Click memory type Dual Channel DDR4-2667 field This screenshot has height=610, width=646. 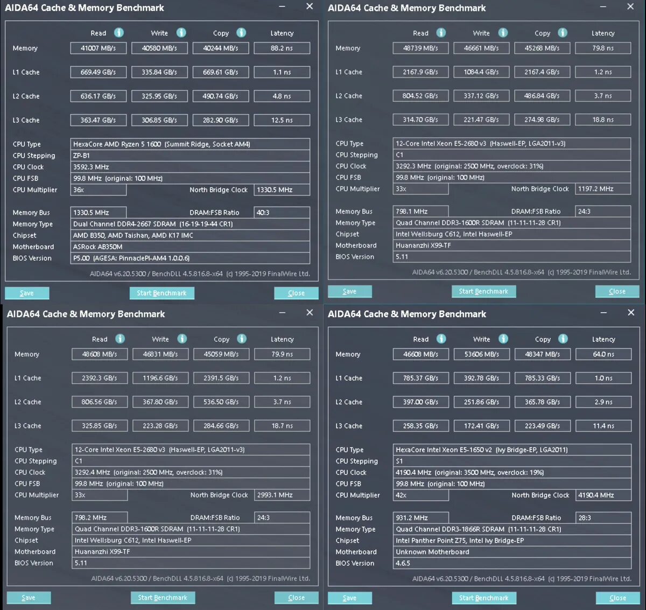click(190, 224)
